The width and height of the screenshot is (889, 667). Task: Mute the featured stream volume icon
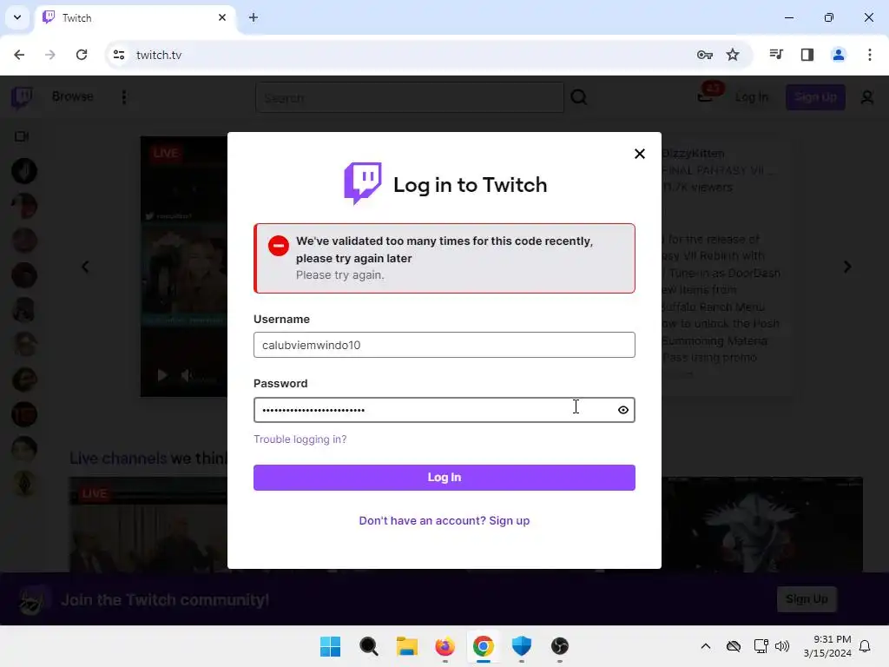click(x=186, y=375)
